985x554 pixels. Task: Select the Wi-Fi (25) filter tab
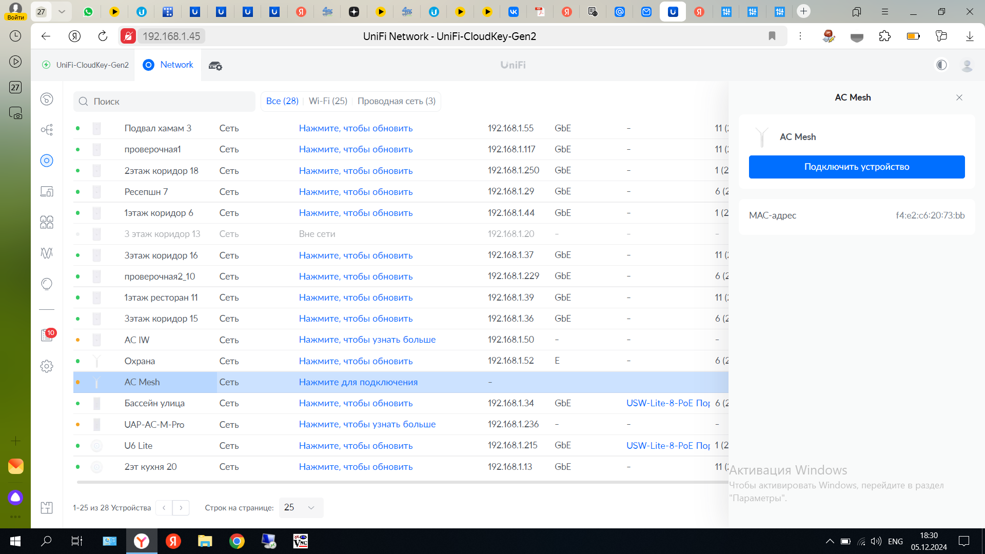(x=328, y=101)
